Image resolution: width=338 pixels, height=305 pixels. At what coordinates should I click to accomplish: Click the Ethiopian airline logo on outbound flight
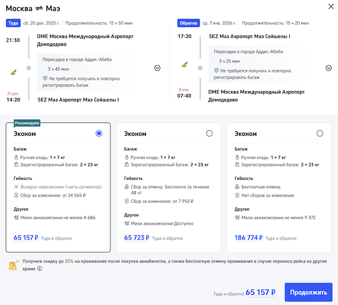[x=14, y=71]
